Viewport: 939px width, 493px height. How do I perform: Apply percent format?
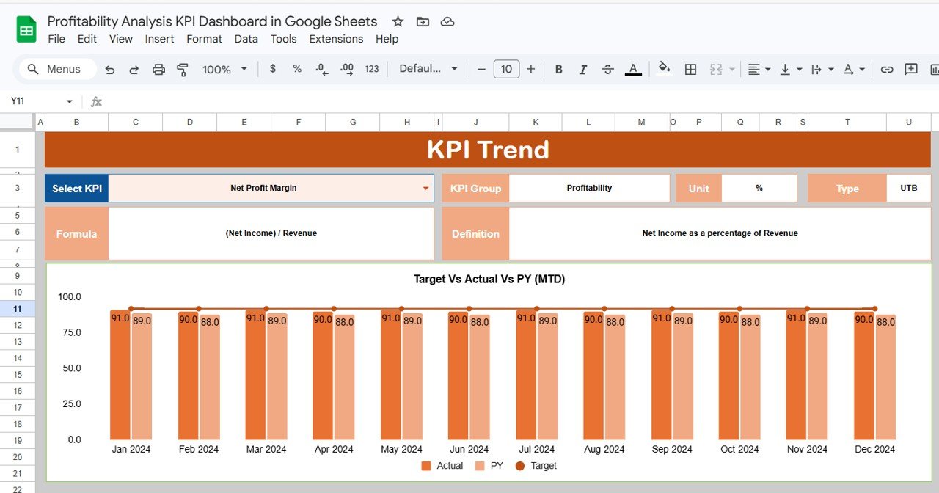pyautogui.click(x=296, y=69)
